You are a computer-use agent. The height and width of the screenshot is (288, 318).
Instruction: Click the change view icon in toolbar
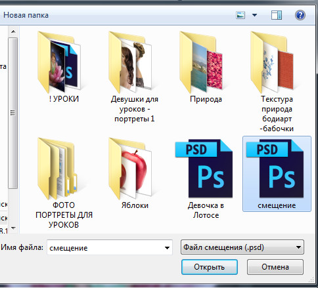(240, 15)
